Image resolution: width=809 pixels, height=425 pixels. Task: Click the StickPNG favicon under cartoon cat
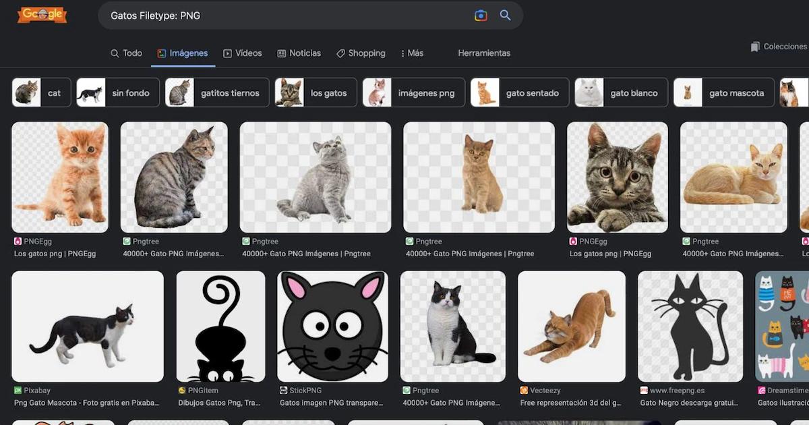pos(284,390)
